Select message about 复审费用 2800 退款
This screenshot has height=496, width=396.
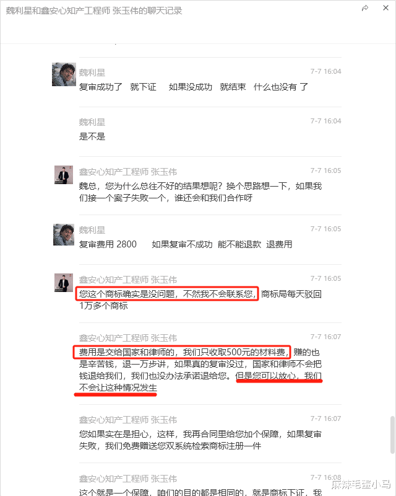point(186,244)
